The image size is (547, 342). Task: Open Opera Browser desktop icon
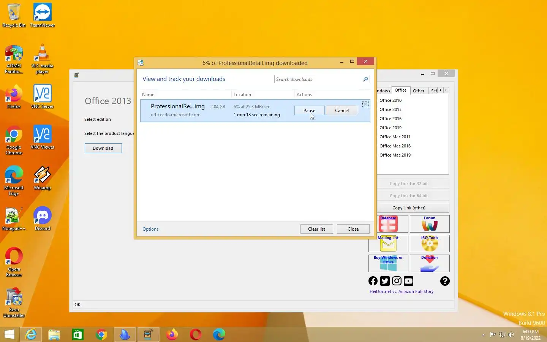(14, 262)
